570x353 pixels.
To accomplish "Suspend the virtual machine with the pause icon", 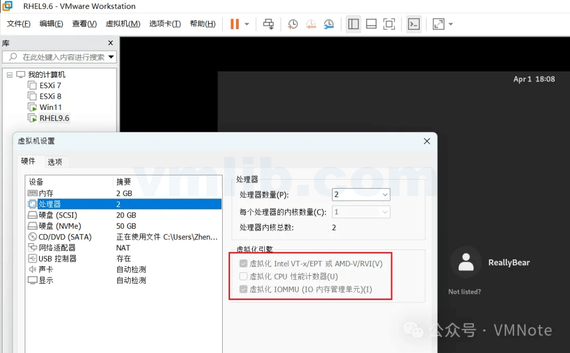I will (234, 24).
